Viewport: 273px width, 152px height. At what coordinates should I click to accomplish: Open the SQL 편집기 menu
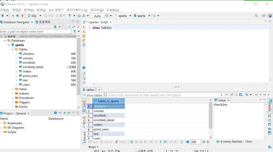(56, 10)
